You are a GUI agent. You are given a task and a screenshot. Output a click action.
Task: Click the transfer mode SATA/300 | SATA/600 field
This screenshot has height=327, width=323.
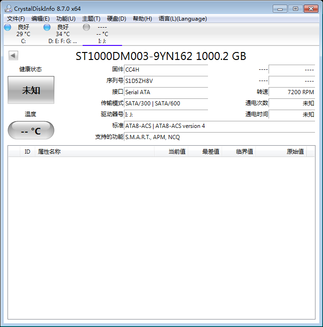(166, 103)
